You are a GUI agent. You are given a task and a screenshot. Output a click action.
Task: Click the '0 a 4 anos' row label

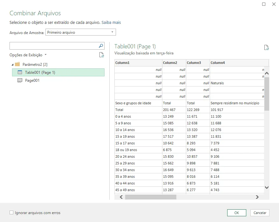pos(138,116)
